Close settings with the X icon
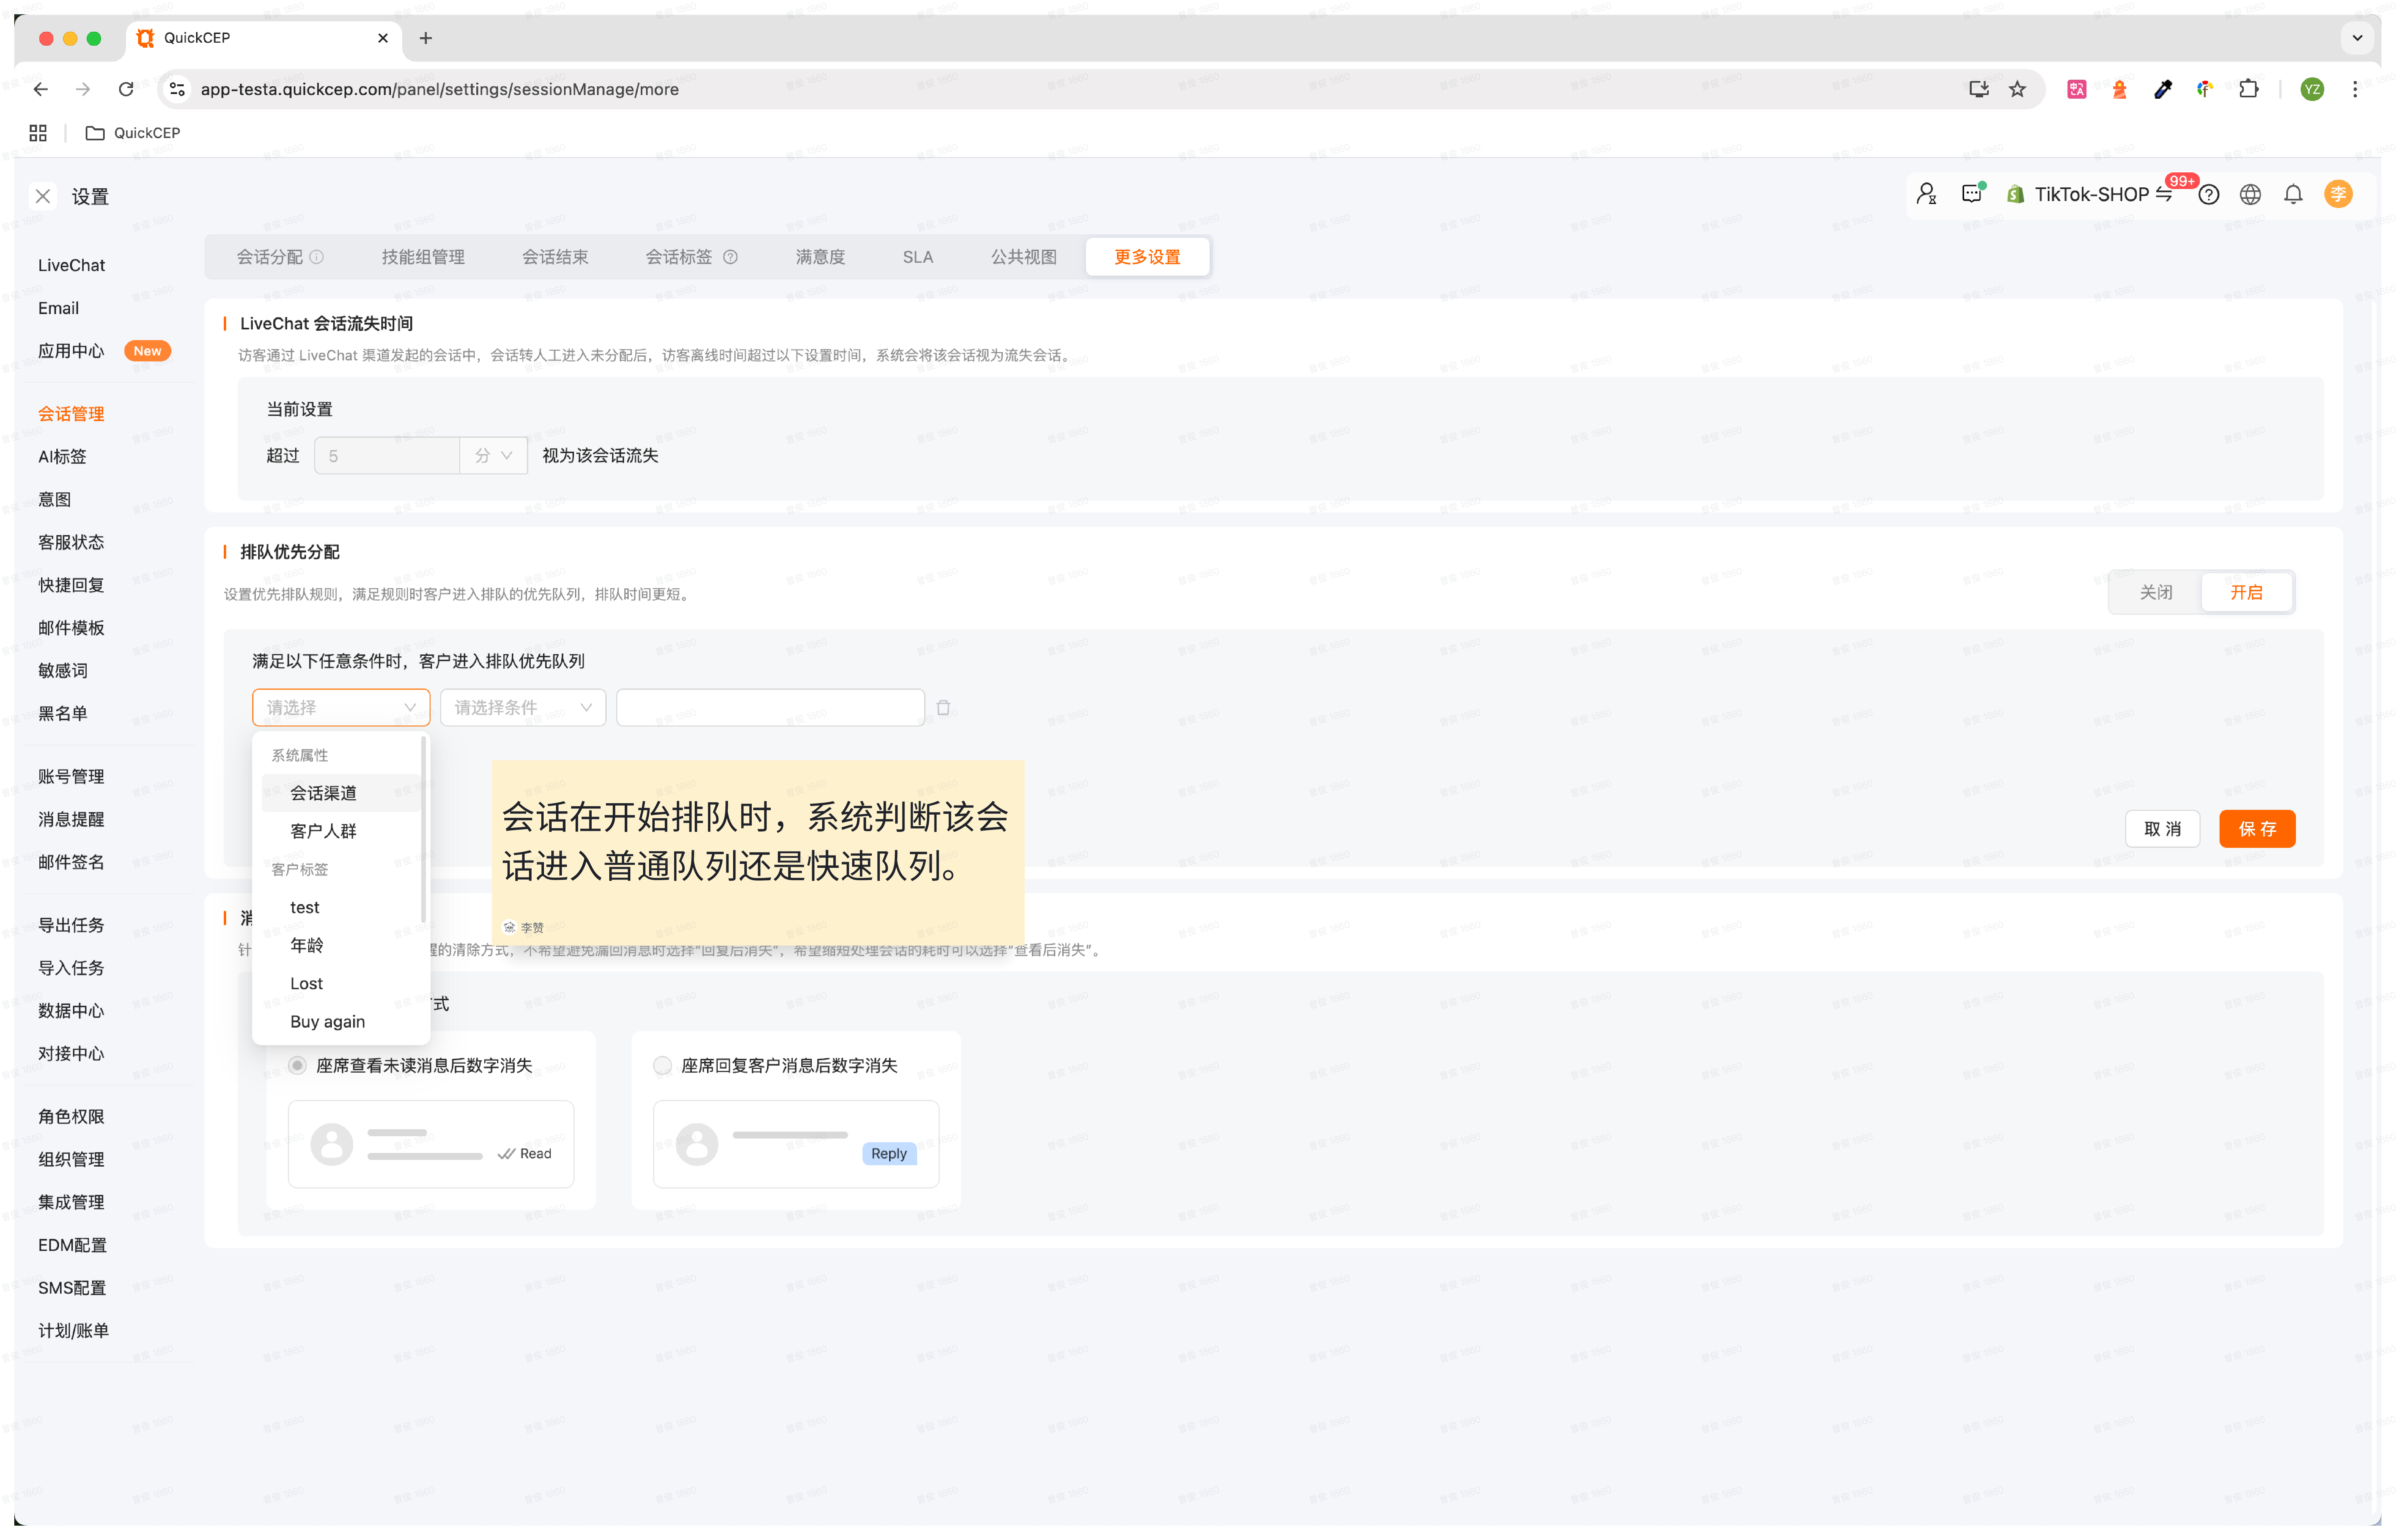Screen dimensions: 2396x1540 pos(43,196)
